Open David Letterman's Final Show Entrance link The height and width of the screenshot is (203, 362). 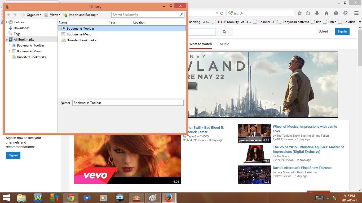[x=303, y=168]
